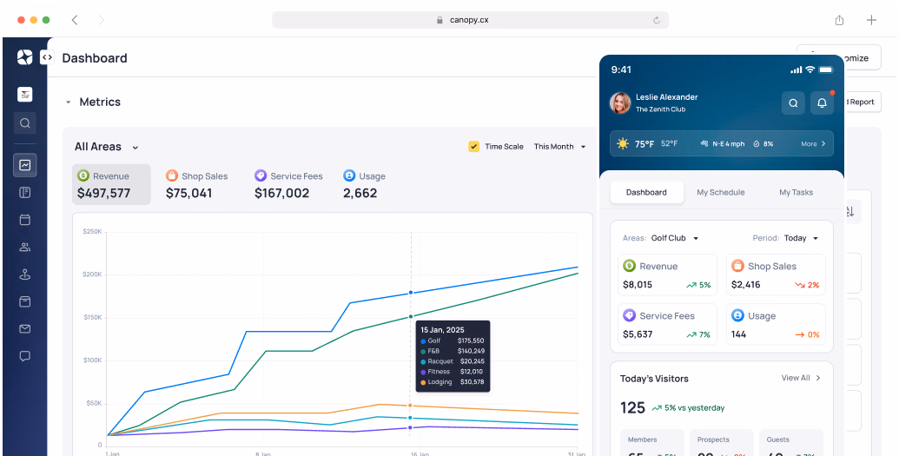The width and height of the screenshot is (899, 456).
Task: Select the Usage metric 2,662
Action: click(x=364, y=185)
